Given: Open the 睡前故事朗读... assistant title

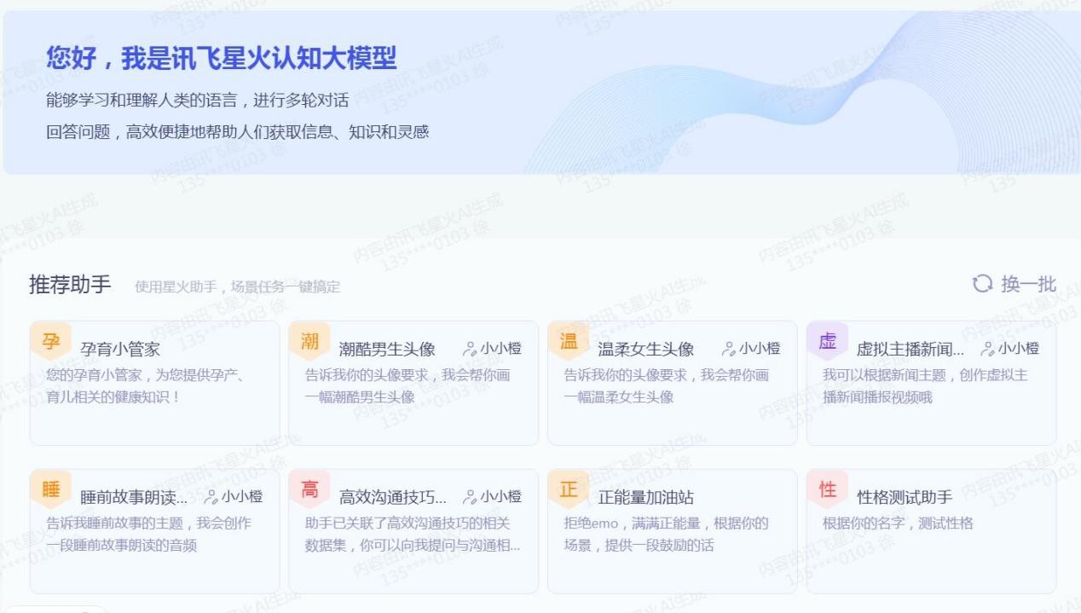Looking at the screenshot, I should [x=134, y=497].
